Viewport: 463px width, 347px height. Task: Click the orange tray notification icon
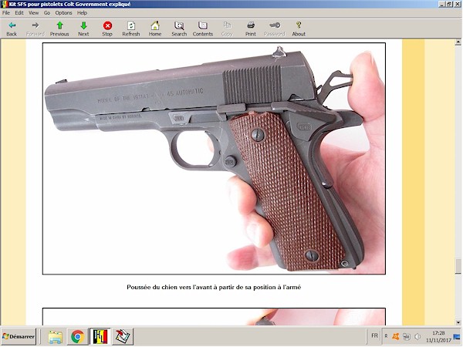396,336
